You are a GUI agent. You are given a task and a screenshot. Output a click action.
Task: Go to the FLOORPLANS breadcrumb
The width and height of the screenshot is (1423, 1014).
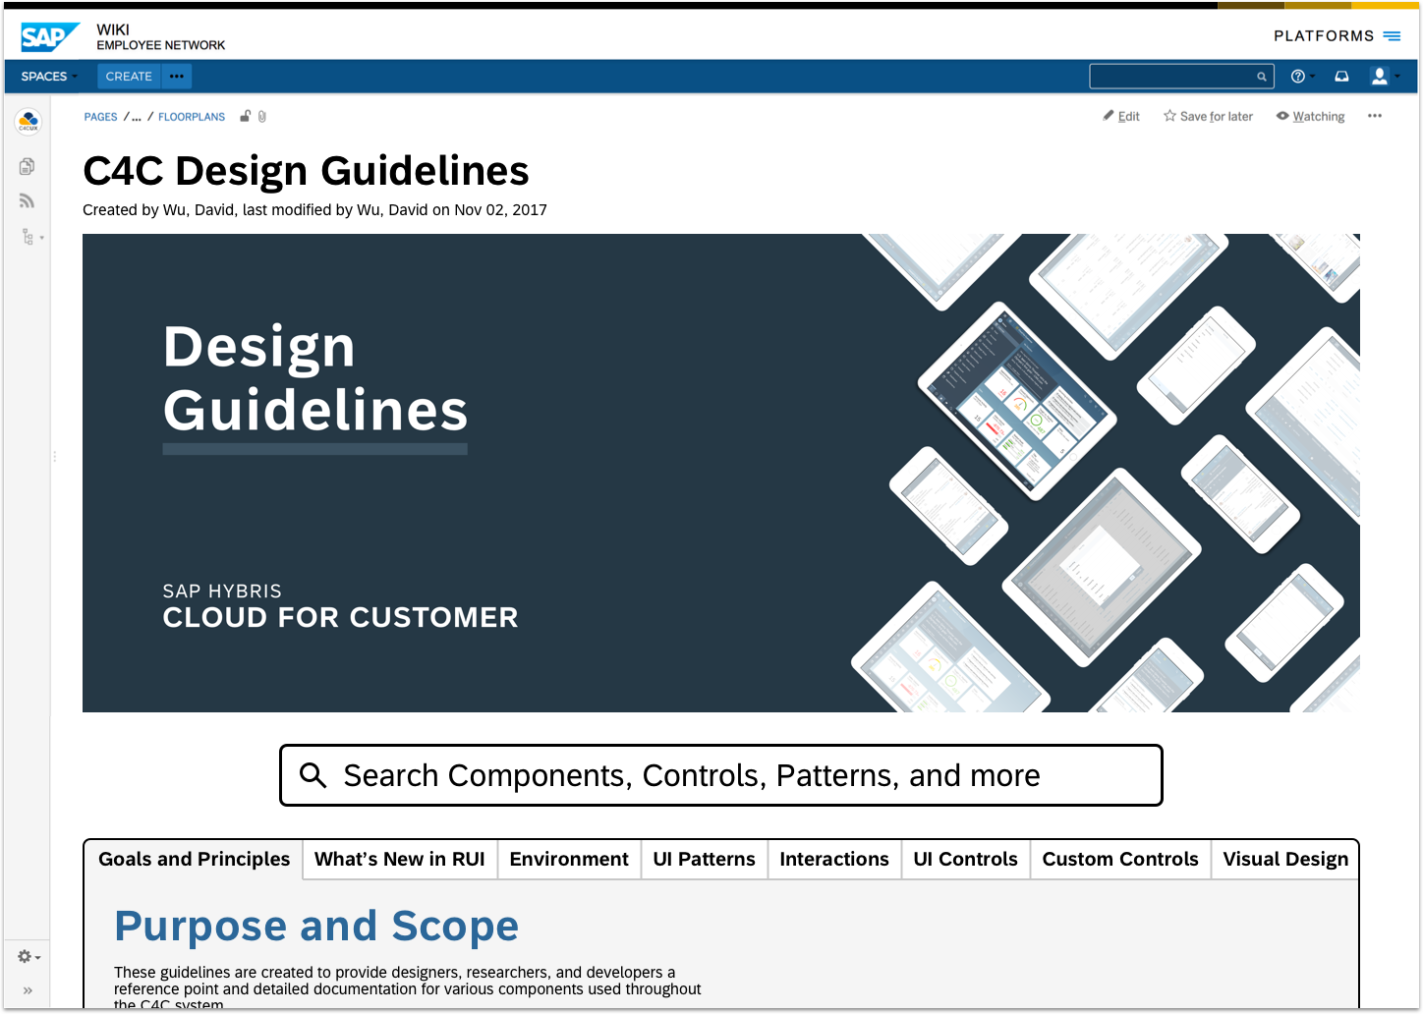pyautogui.click(x=192, y=117)
